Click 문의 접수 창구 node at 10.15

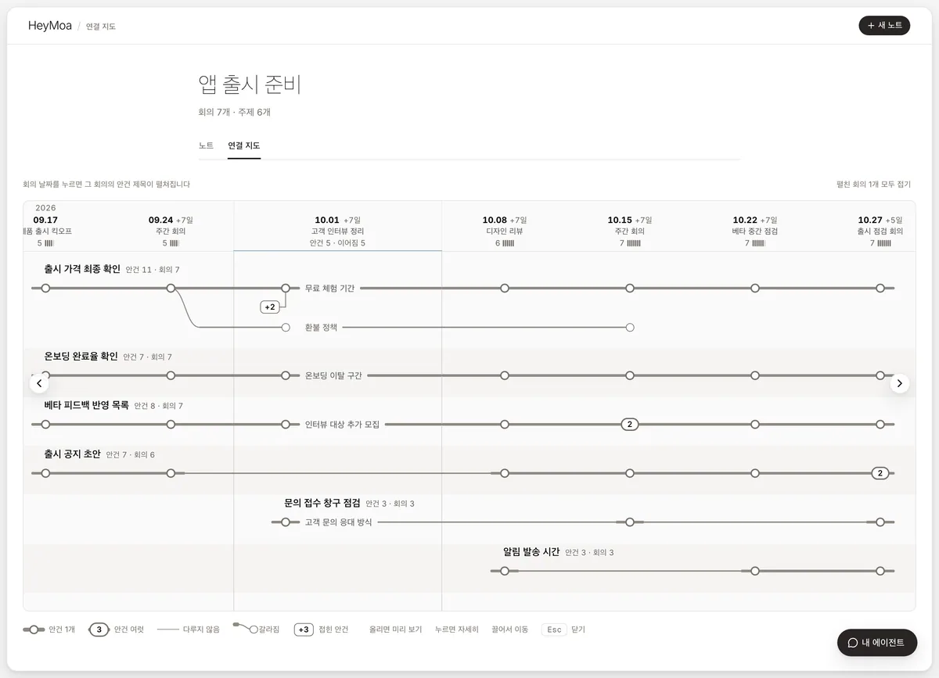(x=630, y=522)
